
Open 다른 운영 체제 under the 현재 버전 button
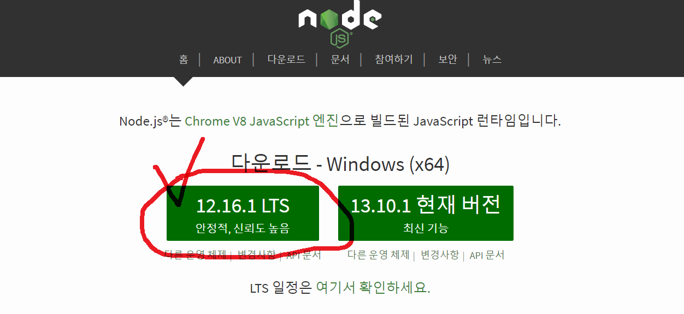point(379,255)
